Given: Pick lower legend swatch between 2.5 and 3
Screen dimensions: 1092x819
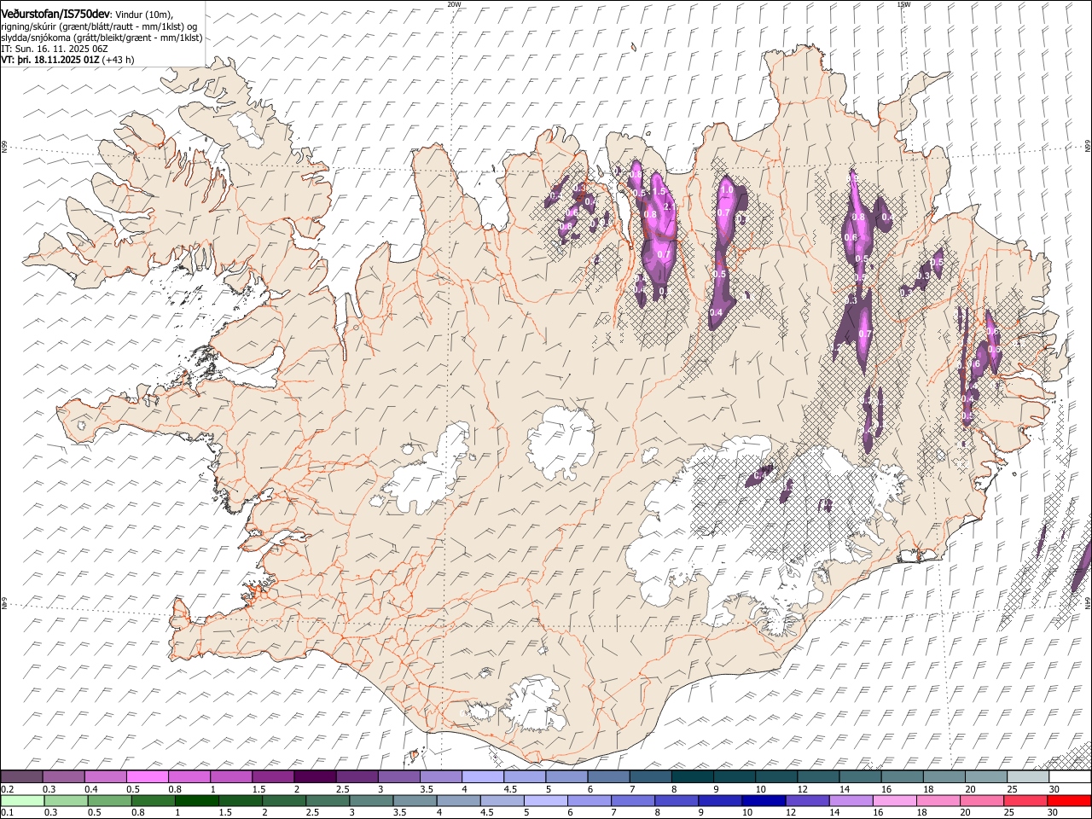Looking at the screenshot, I should [328, 800].
